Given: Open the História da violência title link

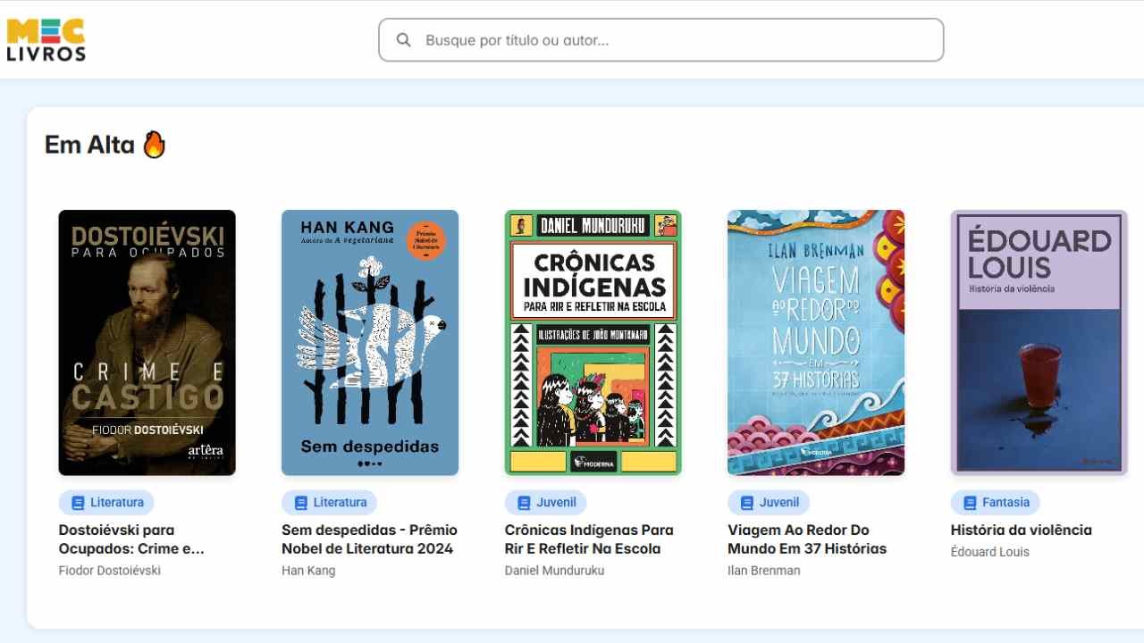Looking at the screenshot, I should point(1022,530).
